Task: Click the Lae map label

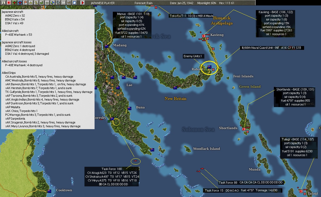Action: 129,85
